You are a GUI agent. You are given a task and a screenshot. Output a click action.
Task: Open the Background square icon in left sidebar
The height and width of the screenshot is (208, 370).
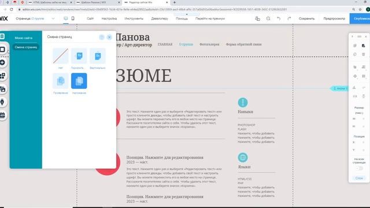click(2, 50)
